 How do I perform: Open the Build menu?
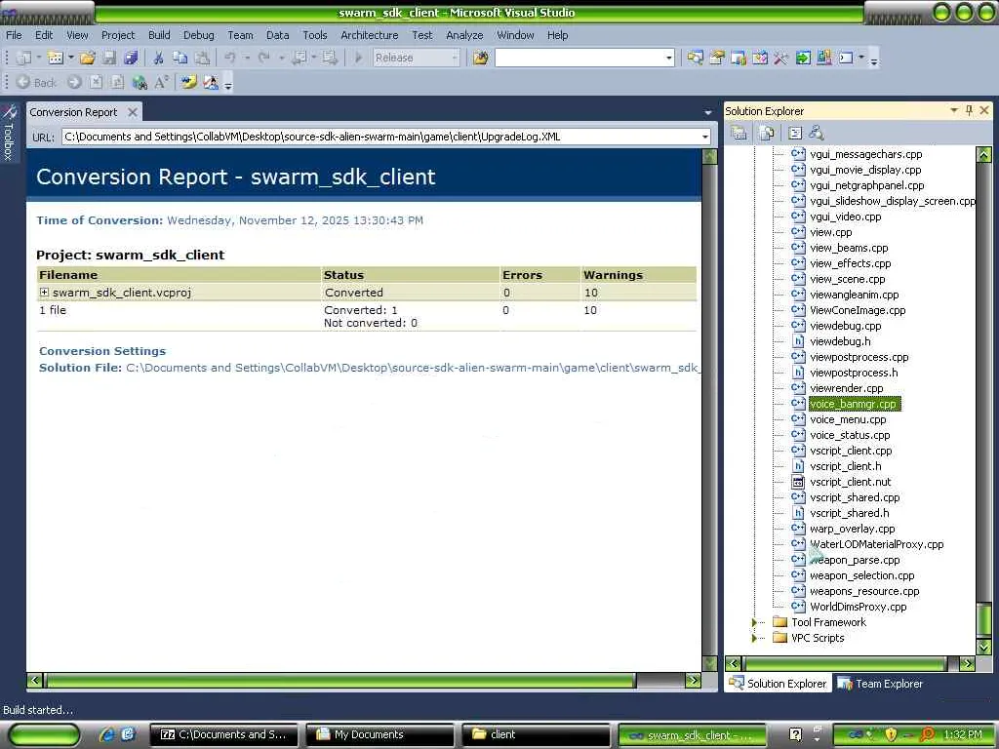click(159, 35)
